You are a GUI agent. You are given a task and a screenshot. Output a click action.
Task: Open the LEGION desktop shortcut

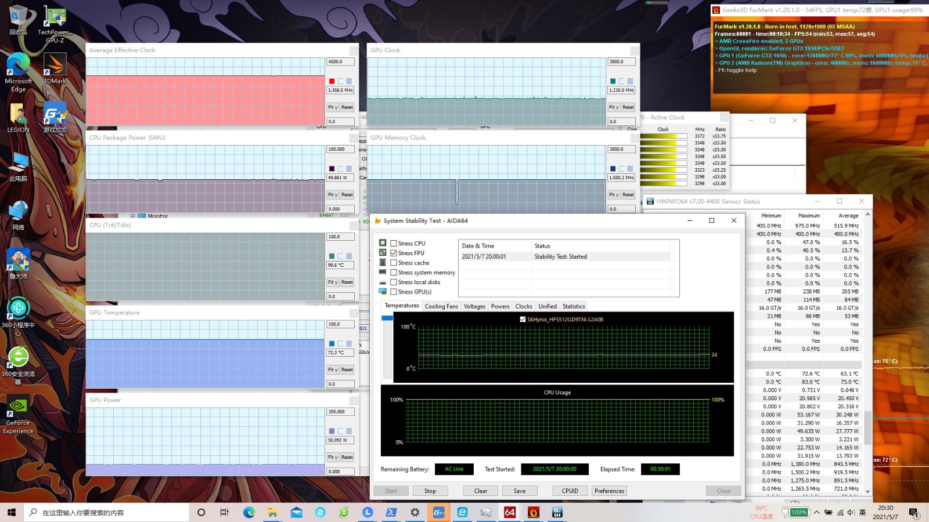point(19,118)
